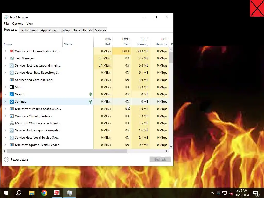Viewport: 264px width, 198px height.
Task: Open the Options menu
Action: coord(18,24)
